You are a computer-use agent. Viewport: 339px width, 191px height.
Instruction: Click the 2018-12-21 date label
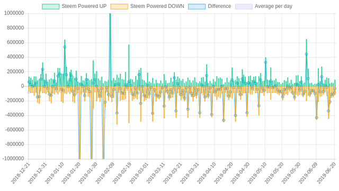coord(21,174)
